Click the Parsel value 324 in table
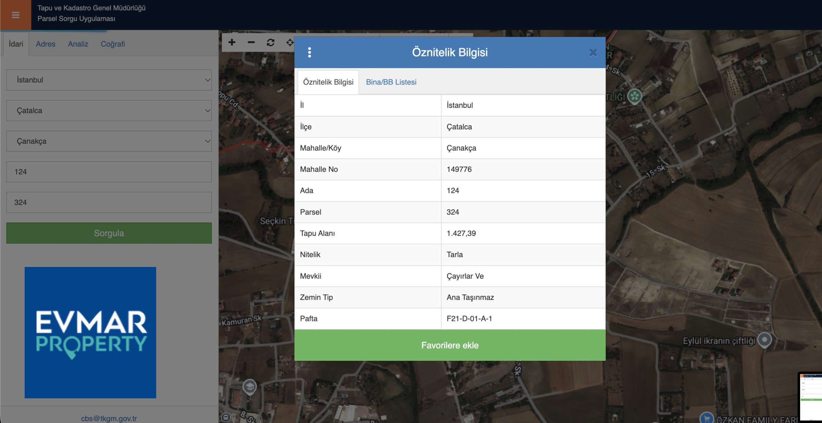822x423 pixels. (x=452, y=212)
